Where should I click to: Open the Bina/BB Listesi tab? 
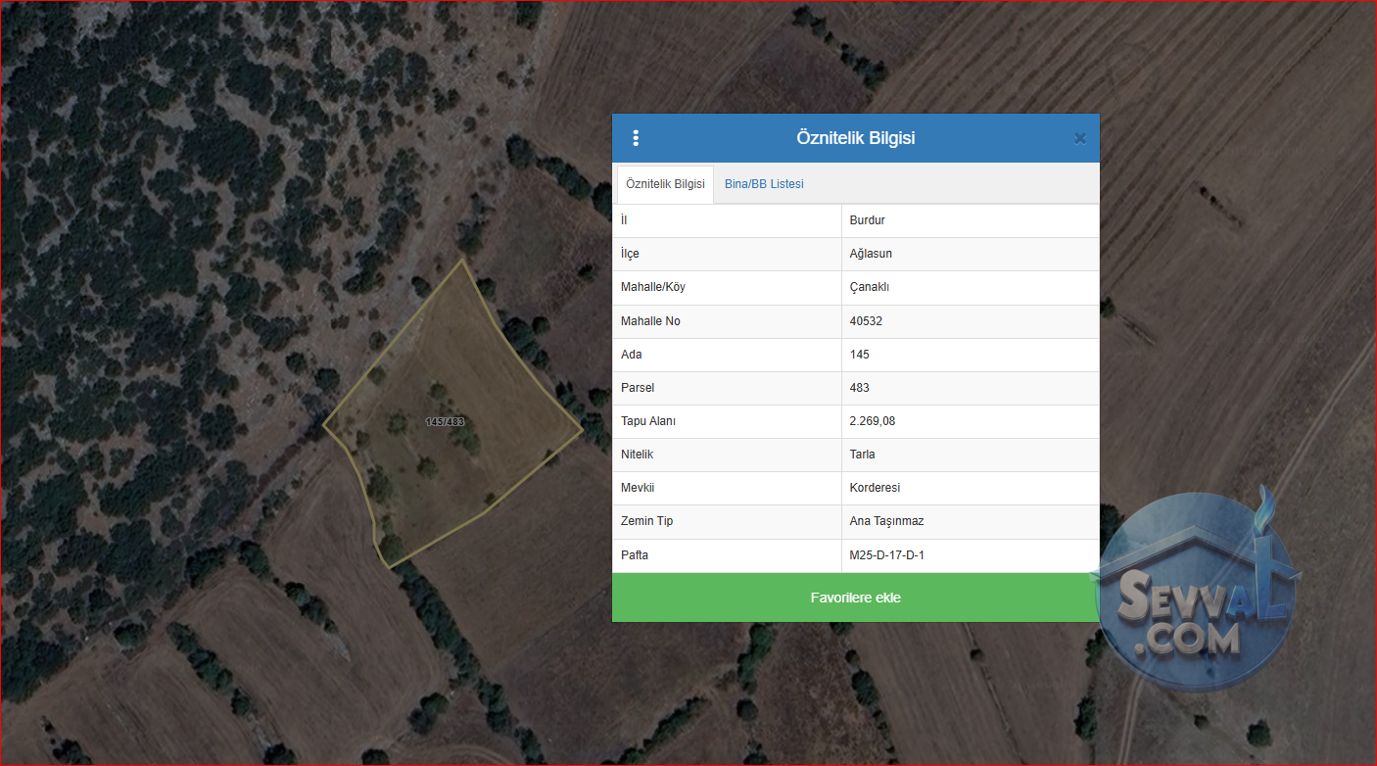[x=764, y=184]
